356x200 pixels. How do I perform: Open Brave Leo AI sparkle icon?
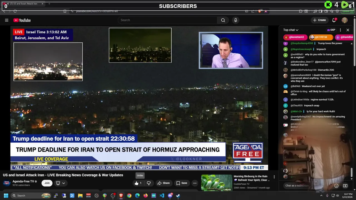pyautogui.click(x=332, y=11)
